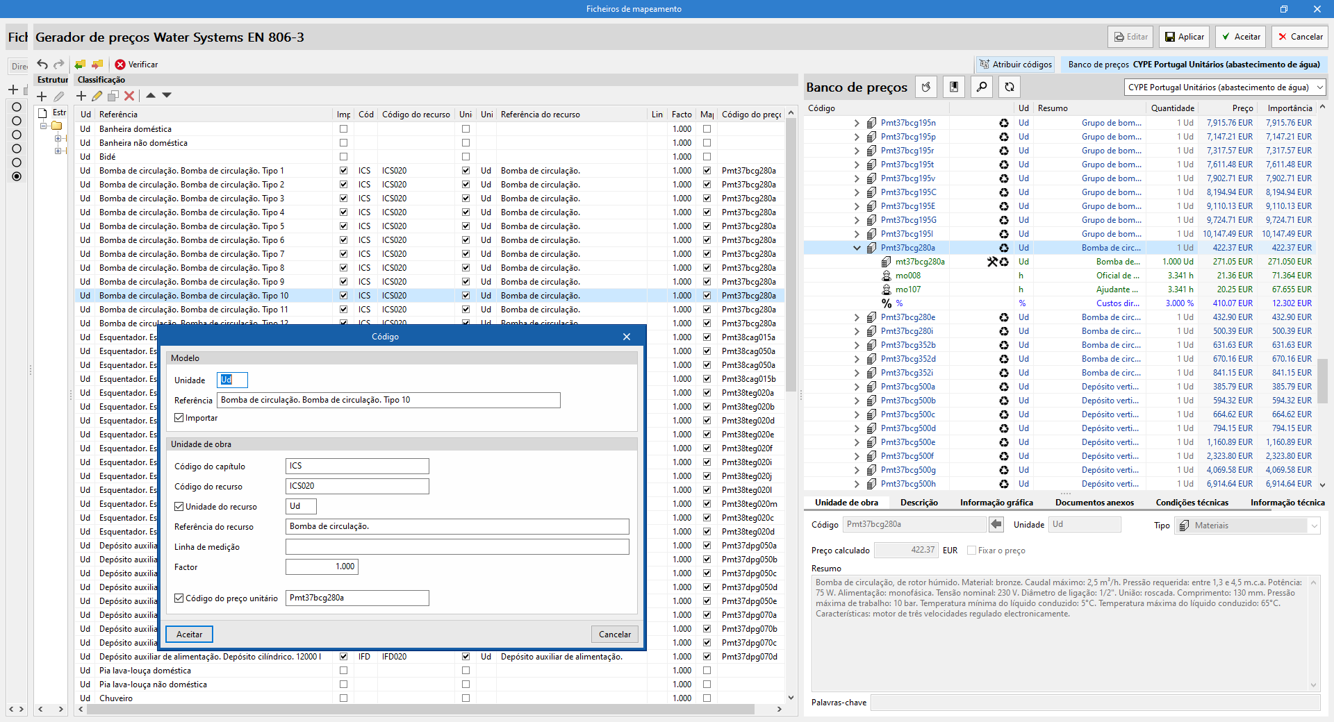Click the search magnifier in Banco de preços
The image size is (1334, 722).
coord(982,87)
